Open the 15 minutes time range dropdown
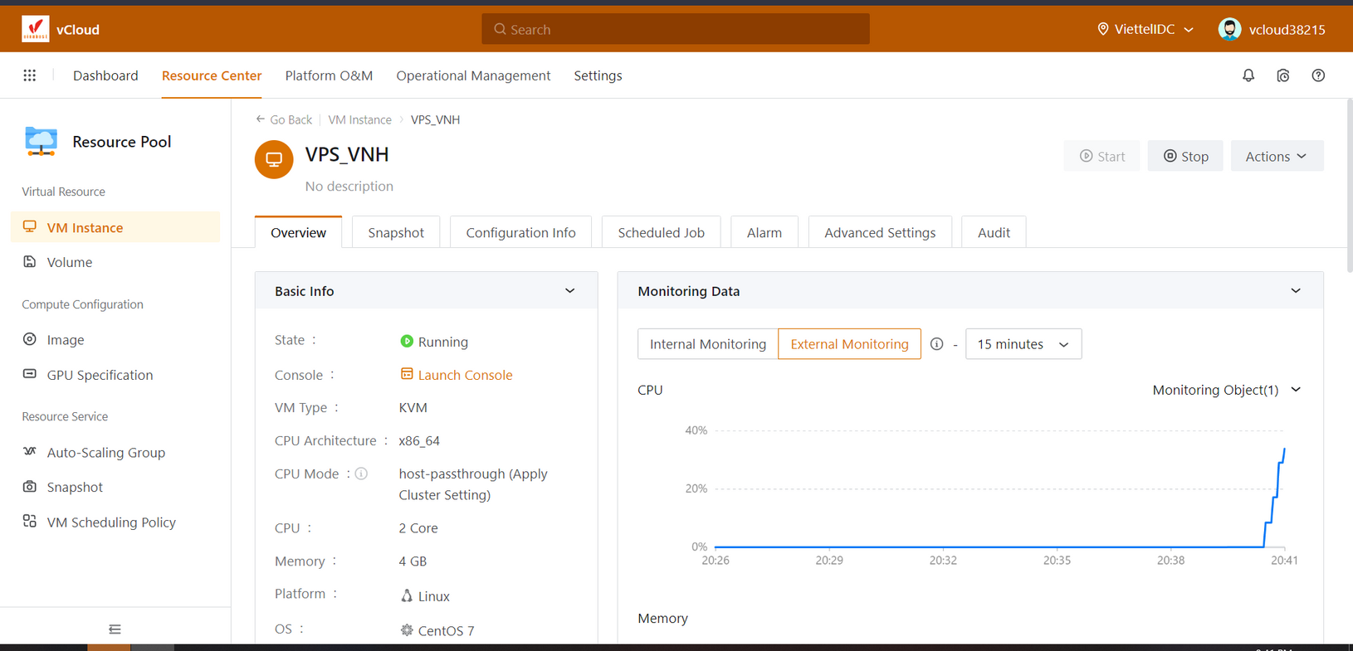Screen dimensions: 1353x651 click(x=1023, y=344)
